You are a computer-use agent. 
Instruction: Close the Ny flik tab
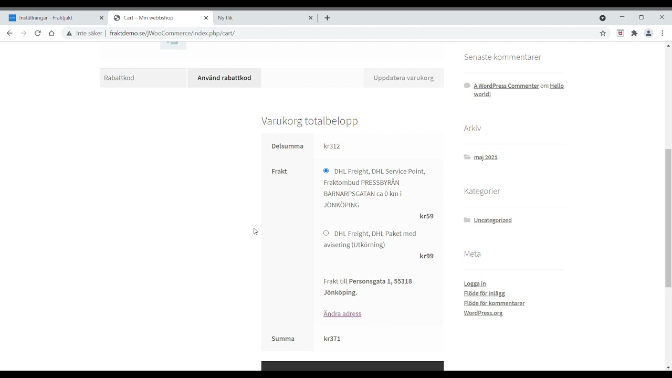click(310, 18)
